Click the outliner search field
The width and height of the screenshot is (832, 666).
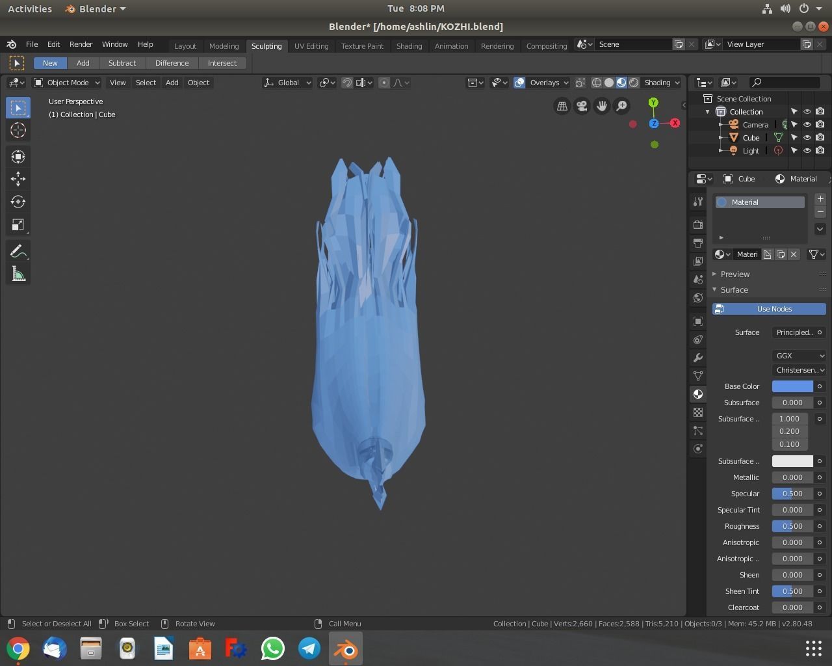785,83
